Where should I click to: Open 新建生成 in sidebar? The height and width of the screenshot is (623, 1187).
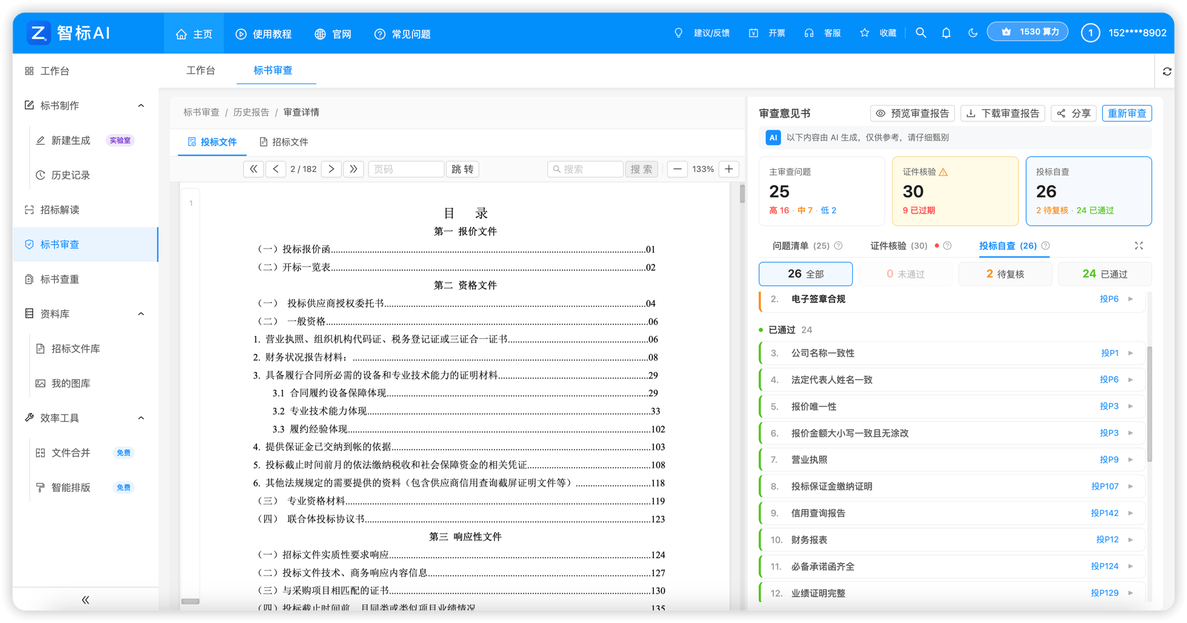coord(71,141)
